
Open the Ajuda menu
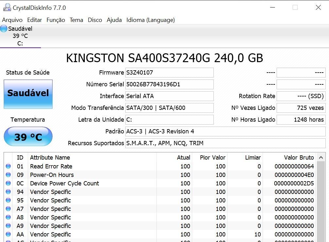114,20
